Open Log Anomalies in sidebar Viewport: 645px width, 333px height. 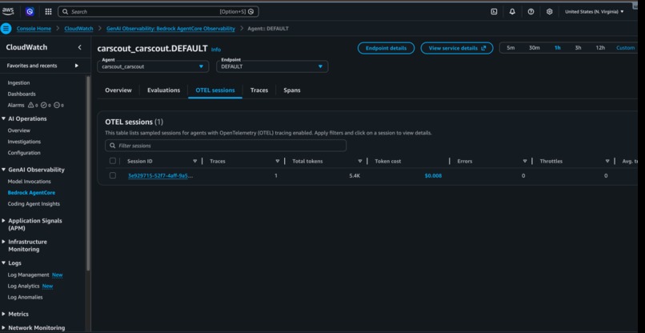25,297
